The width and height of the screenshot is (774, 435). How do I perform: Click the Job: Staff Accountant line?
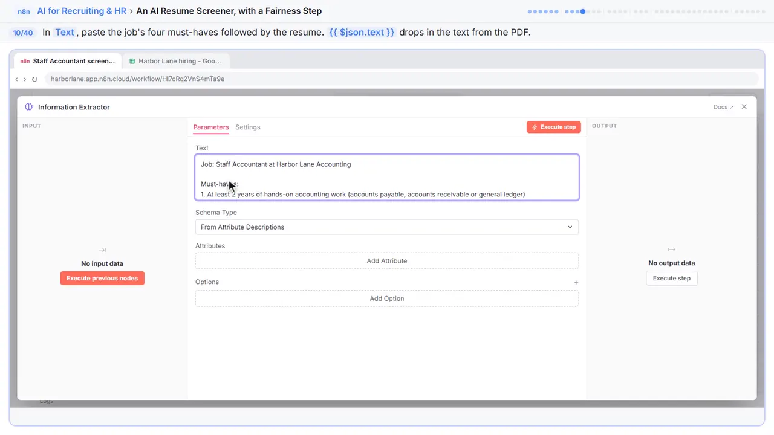pos(276,164)
